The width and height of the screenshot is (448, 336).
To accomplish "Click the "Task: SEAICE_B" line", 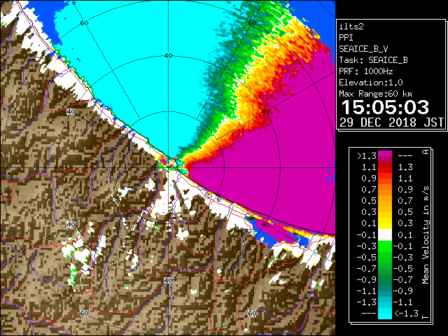I will click(373, 60).
